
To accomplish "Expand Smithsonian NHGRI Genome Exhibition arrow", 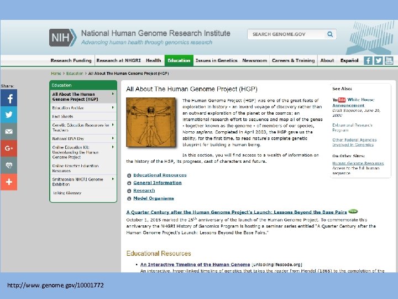I will tap(113, 179).
